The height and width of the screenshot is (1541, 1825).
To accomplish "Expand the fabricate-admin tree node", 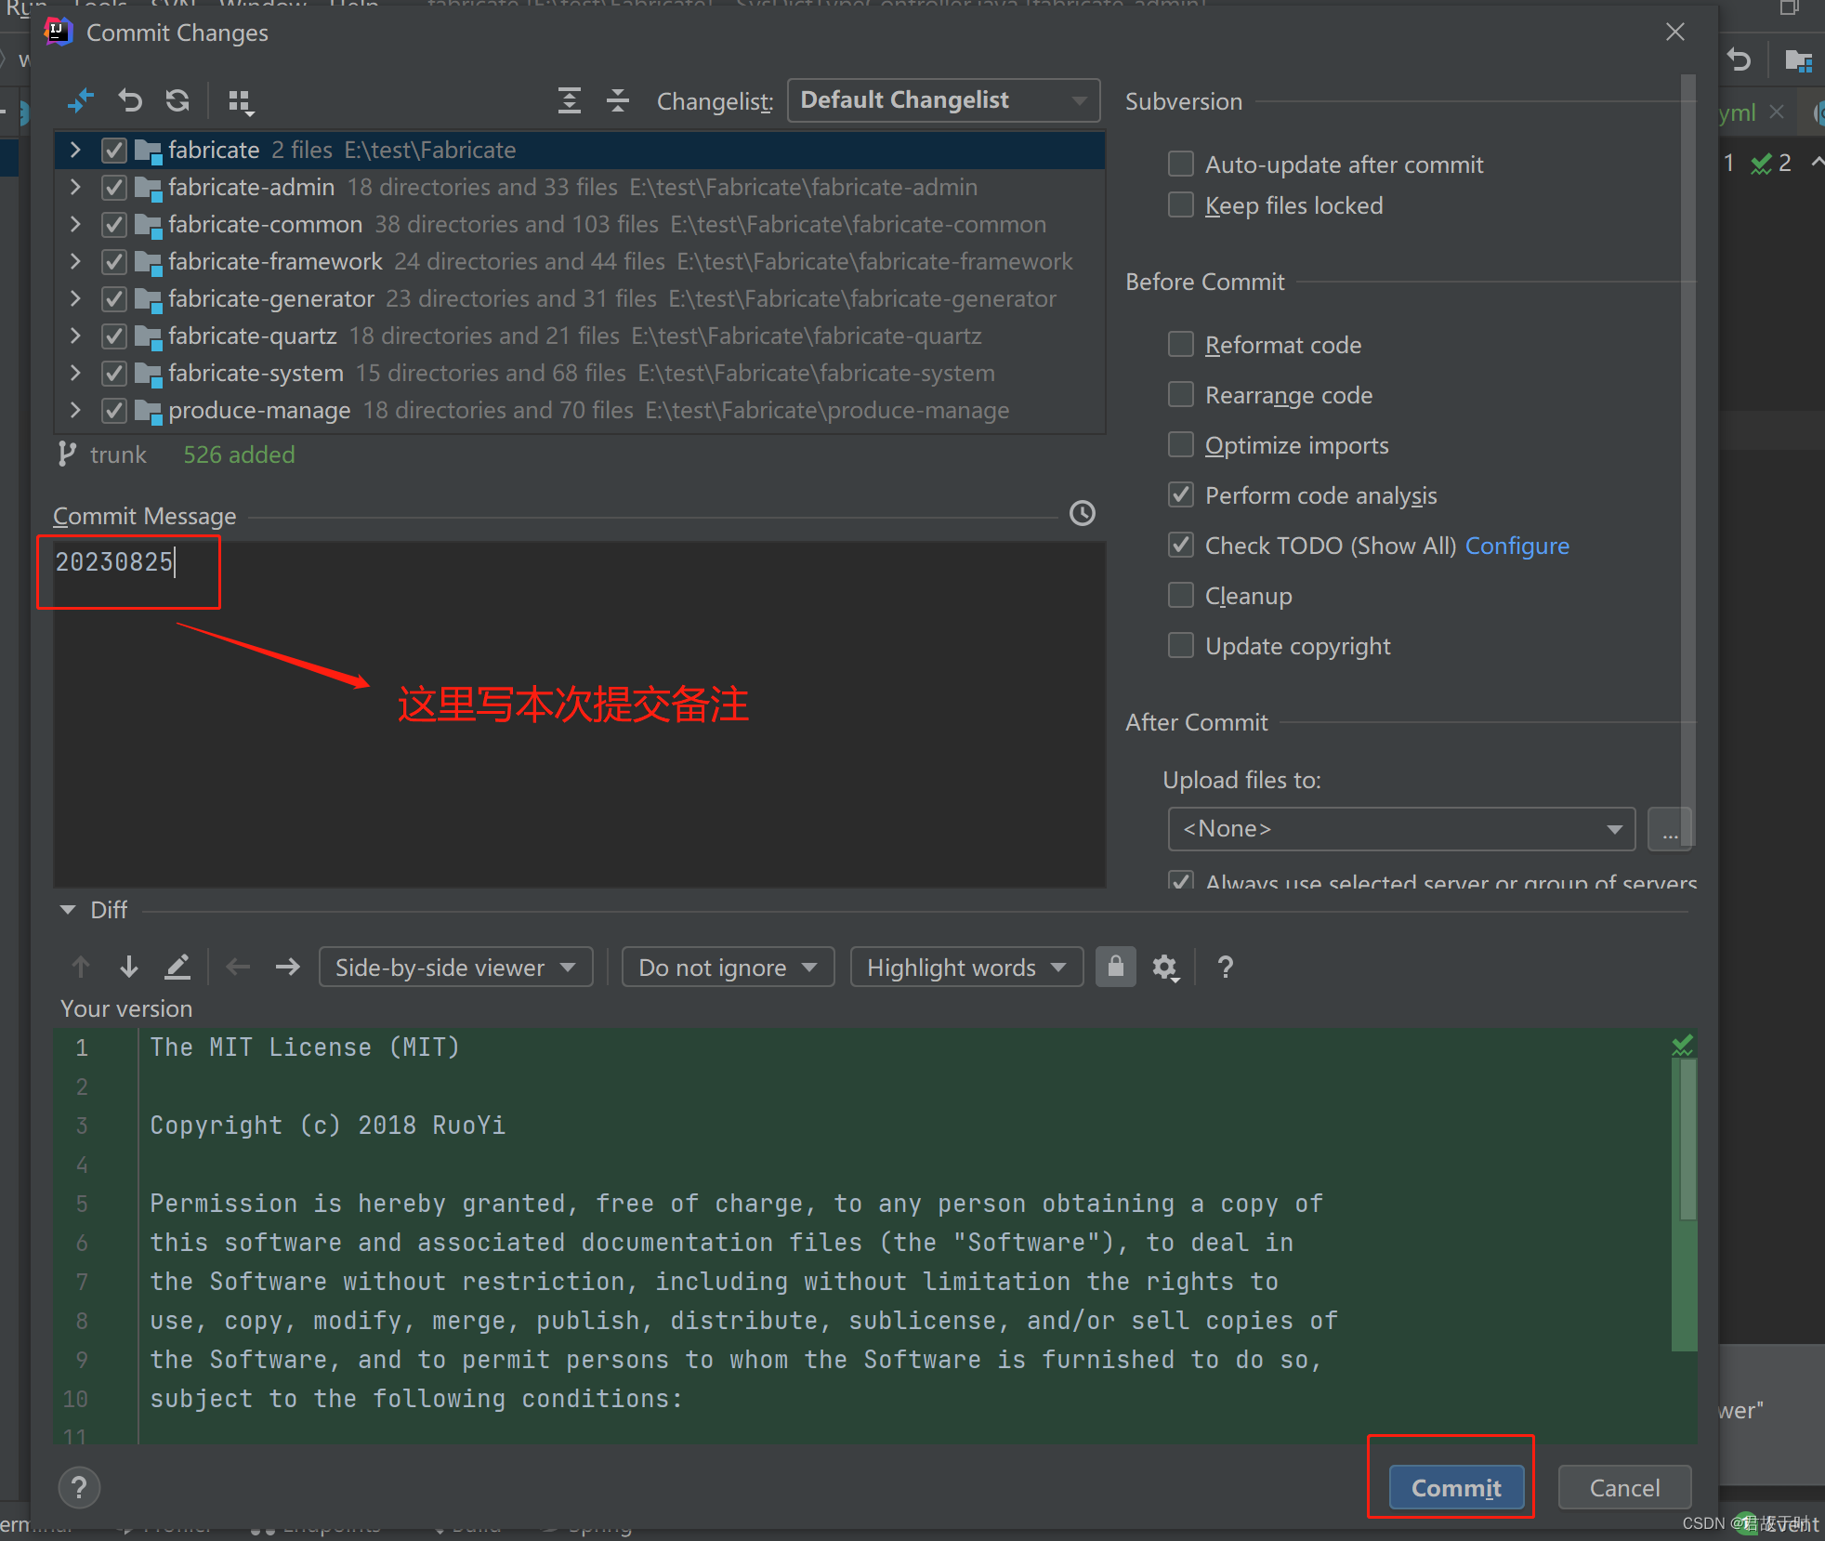I will coord(75,187).
